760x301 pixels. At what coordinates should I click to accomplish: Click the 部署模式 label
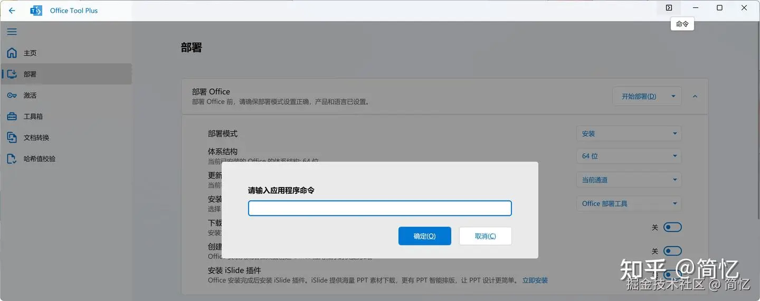(223, 134)
